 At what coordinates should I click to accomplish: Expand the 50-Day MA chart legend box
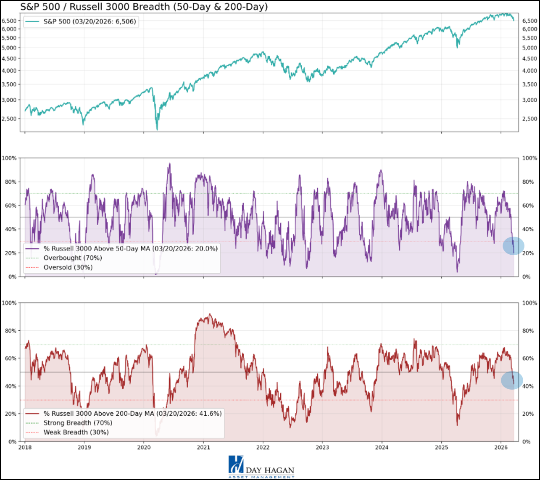click(x=122, y=258)
